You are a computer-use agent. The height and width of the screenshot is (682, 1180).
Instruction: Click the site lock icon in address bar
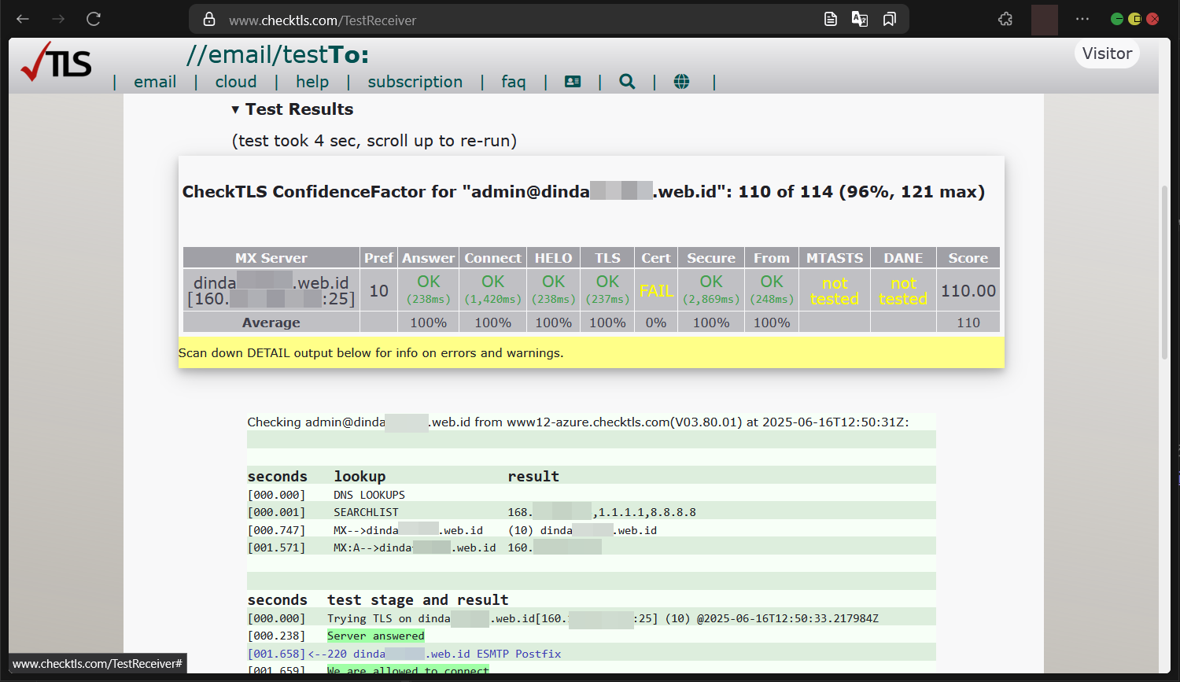[209, 20]
